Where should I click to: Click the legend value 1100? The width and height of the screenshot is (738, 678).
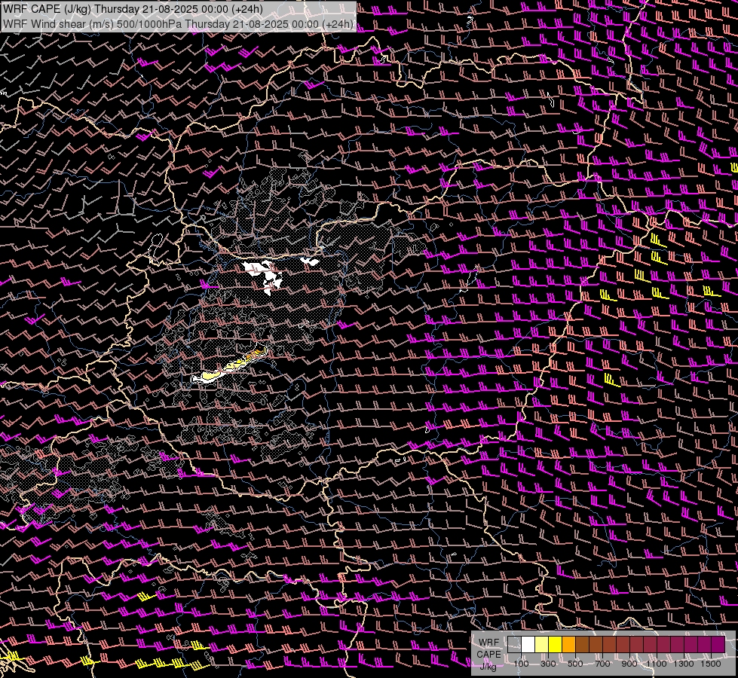pos(656,664)
